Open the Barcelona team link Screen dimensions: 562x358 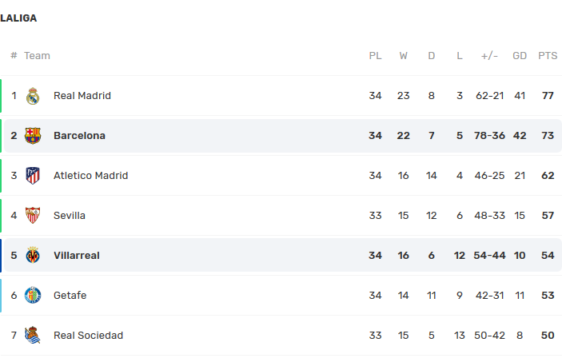point(79,136)
